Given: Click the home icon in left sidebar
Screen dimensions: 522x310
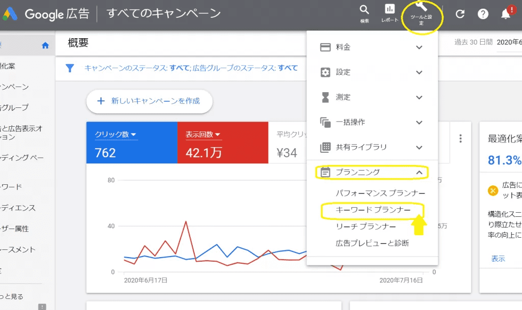Looking at the screenshot, I should click(x=45, y=45).
